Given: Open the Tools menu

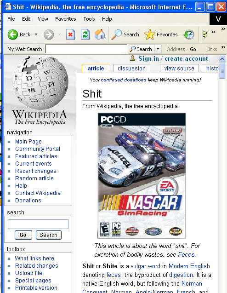Looking at the screenshot, I should click(x=89, y=19).
